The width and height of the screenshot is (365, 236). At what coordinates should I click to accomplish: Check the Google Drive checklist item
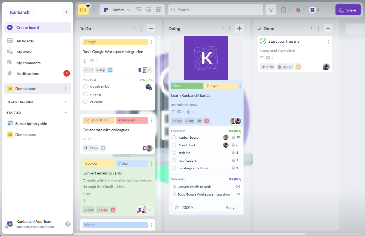coord(85,86)
